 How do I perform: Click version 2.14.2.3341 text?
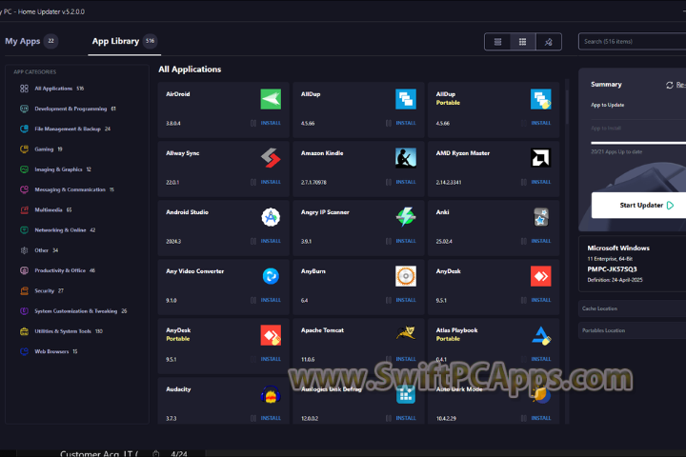[x=449, y=183]
